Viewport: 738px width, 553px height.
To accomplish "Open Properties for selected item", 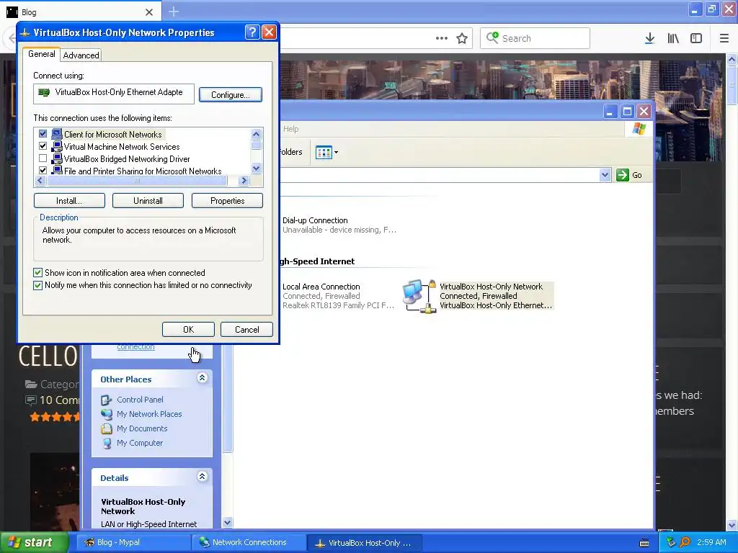I will [227, 201].
